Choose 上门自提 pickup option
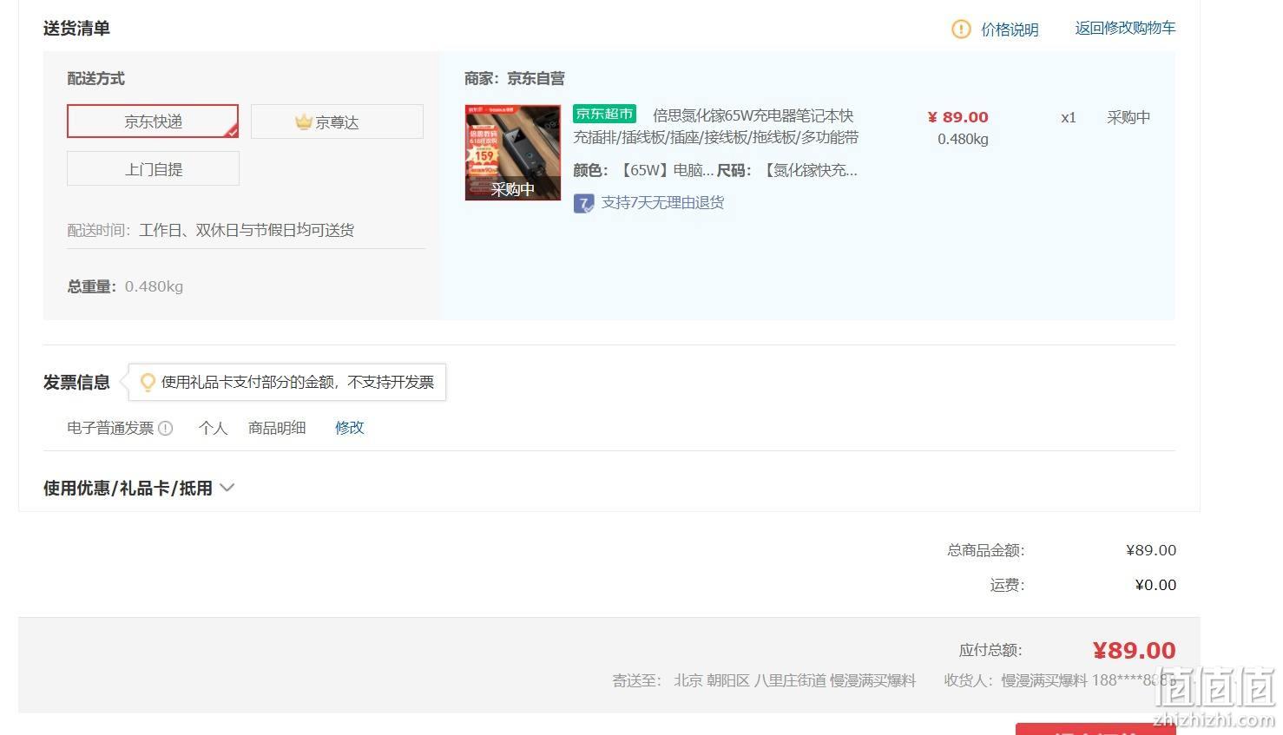Screen dimensions: 1283x735 [153, 168]
